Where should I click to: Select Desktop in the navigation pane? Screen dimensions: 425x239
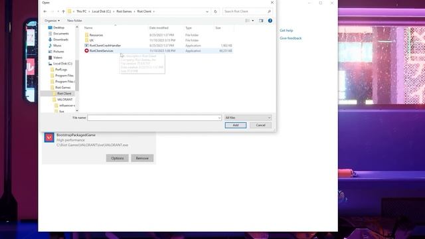tap(58, 28)
